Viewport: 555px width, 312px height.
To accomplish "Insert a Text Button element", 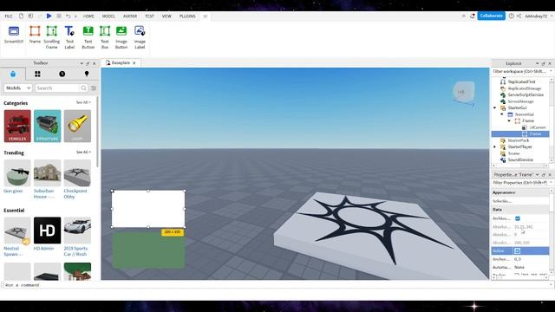I will [x=88, y=37].
